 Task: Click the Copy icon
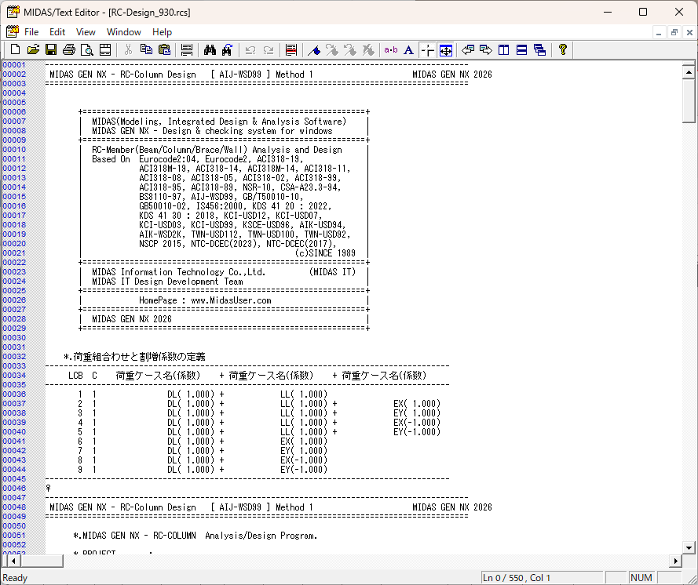(x=147, y=49)
